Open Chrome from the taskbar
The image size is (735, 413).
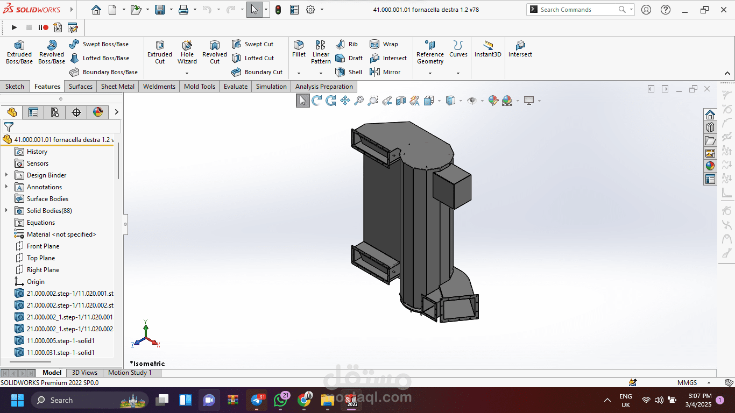305,400
